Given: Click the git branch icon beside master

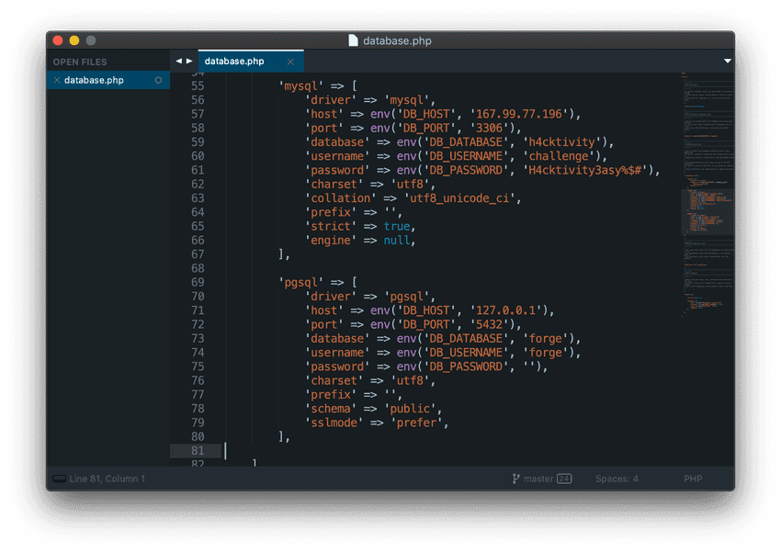Looking at the screenshot, I should click(x=515, y=479).
